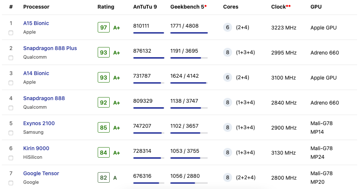Click the Geekbench score 1624 / 4142
Screen dimensions: 359x189
pyautogui.click(x=185, y=76)
